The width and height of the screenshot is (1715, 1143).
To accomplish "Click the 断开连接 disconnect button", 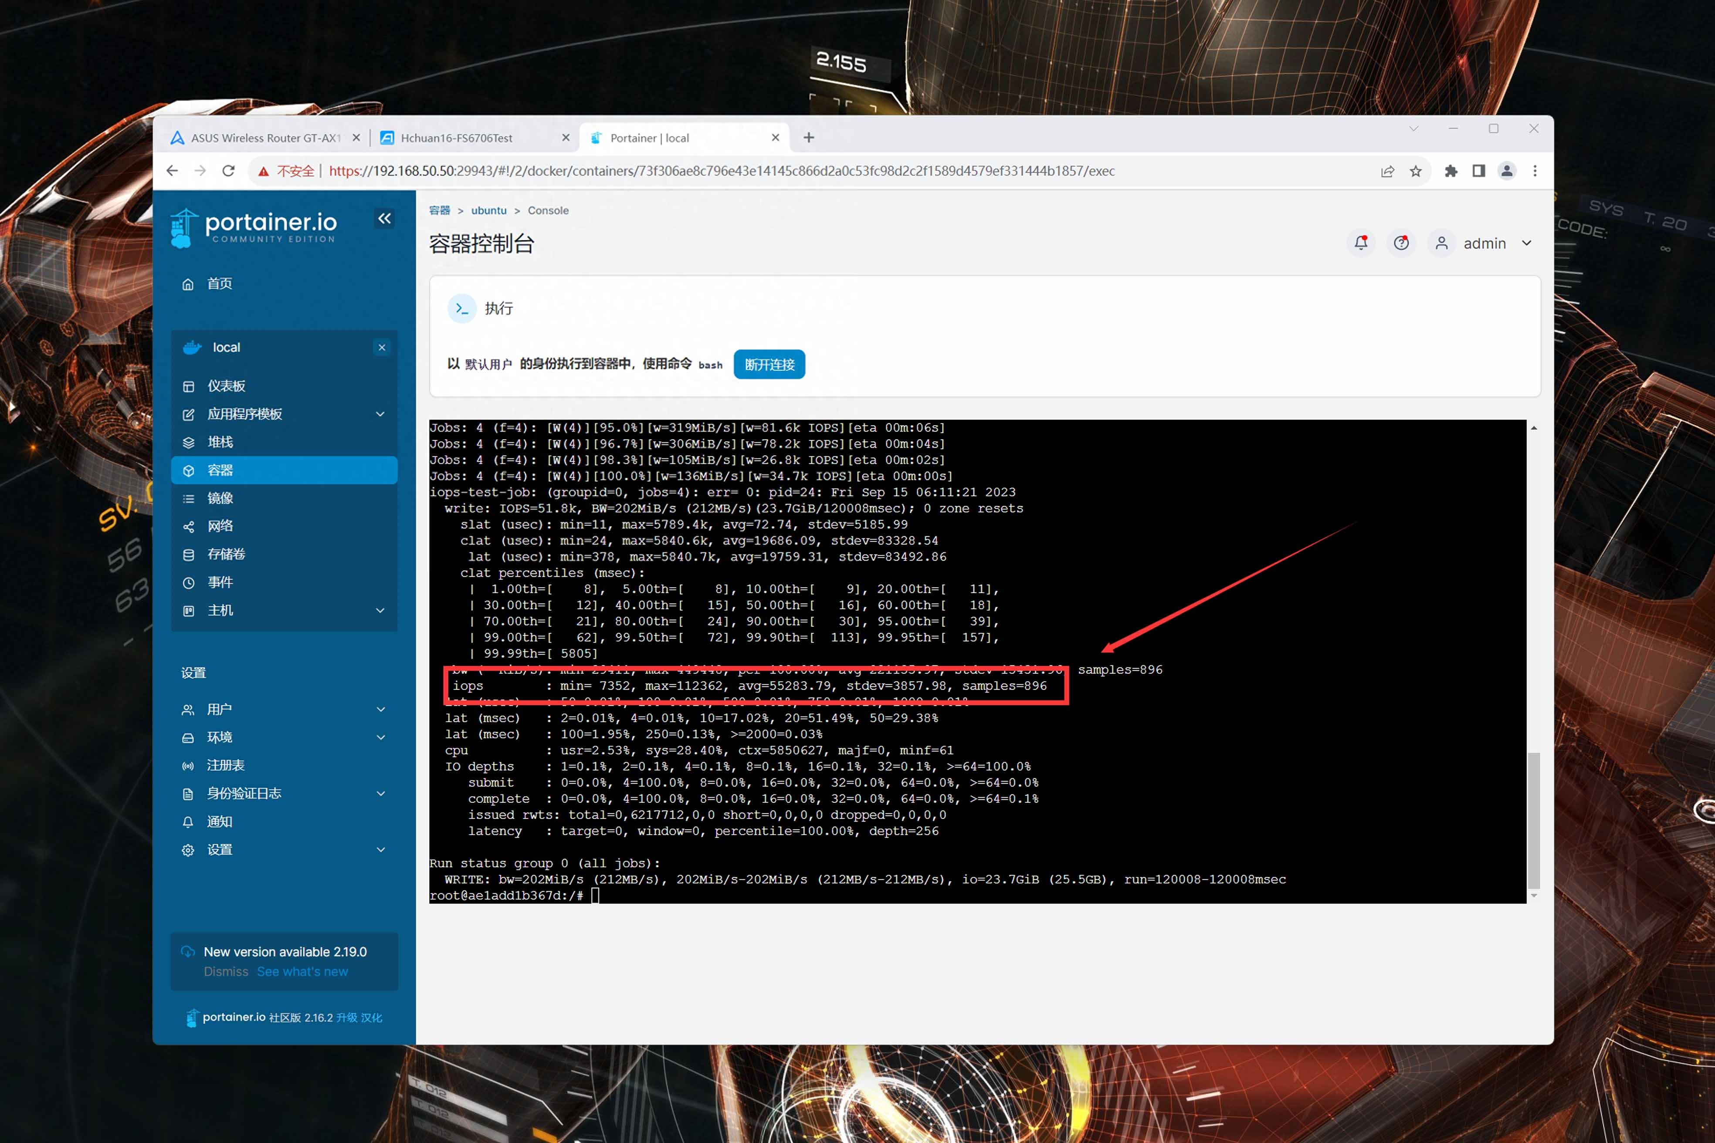I will click(769, 365).
